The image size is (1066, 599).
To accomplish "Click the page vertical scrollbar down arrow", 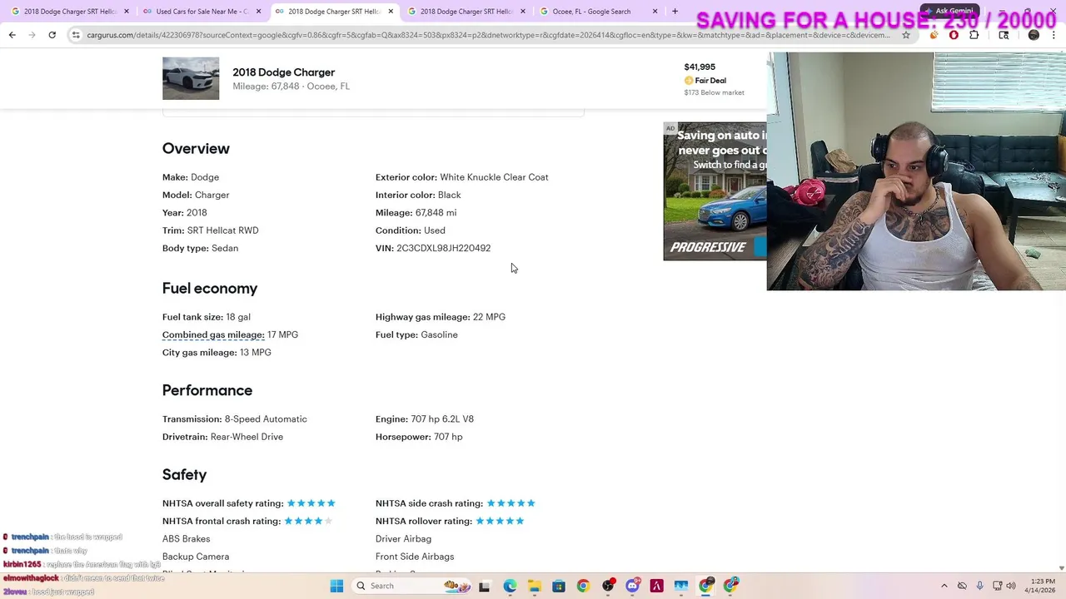I will (x=1061, y=568).
